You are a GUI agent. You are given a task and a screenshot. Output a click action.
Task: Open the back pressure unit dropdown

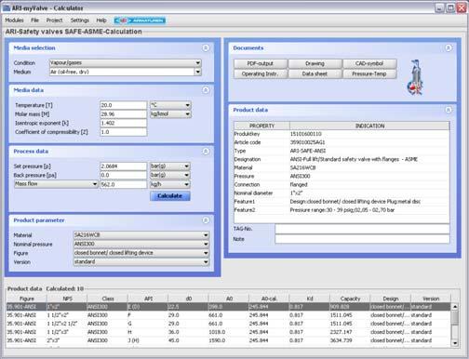169,175
